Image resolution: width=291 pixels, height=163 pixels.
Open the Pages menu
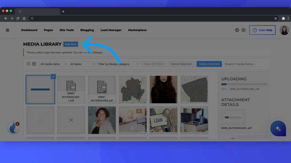tap(49, 30)
